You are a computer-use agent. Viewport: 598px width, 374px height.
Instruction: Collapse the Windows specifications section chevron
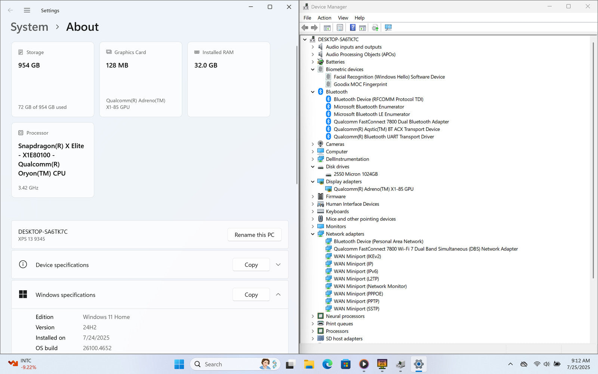[x=278, y=295]
